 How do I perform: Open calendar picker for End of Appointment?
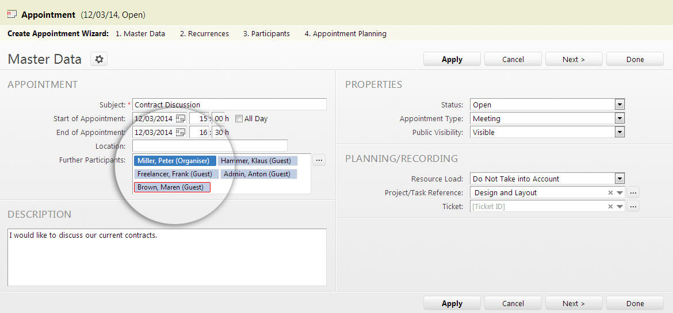181,132
